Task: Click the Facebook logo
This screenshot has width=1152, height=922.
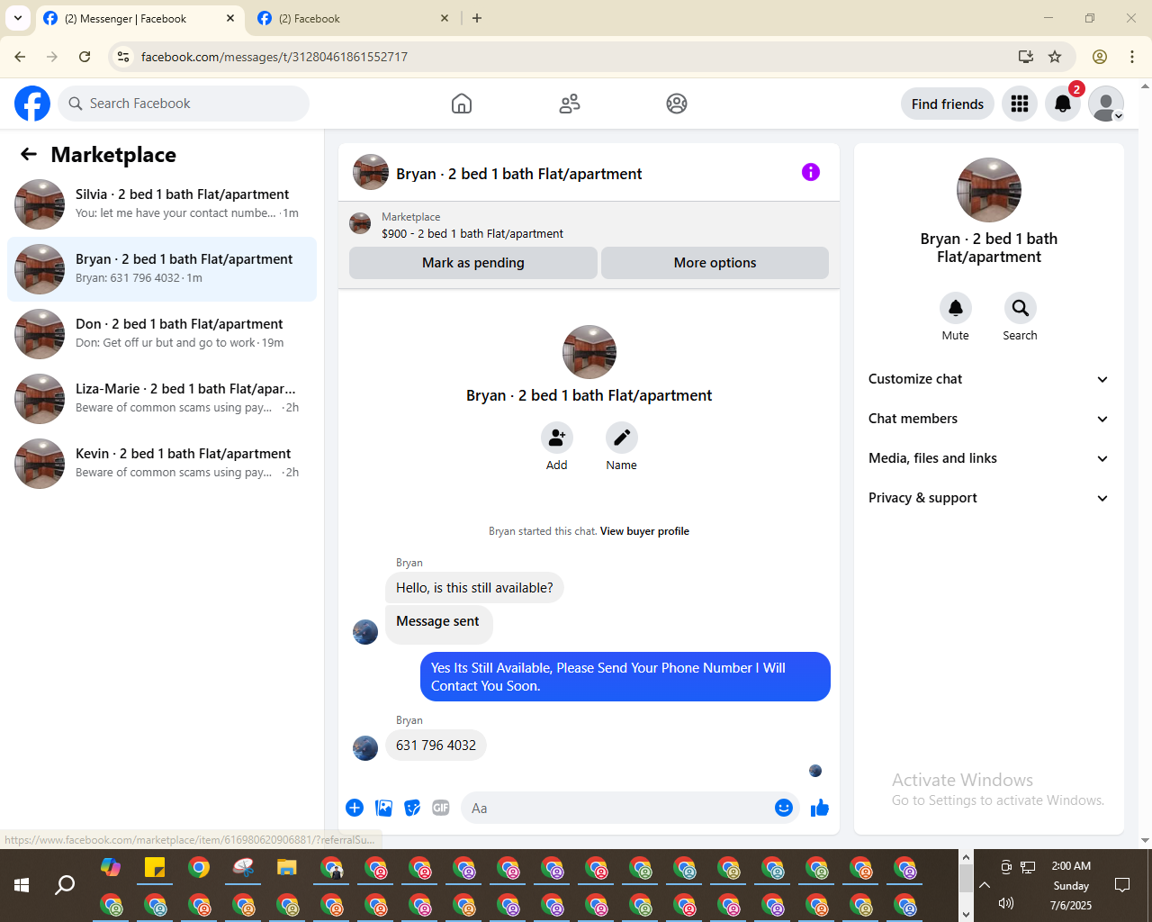Action: point(32,104)
